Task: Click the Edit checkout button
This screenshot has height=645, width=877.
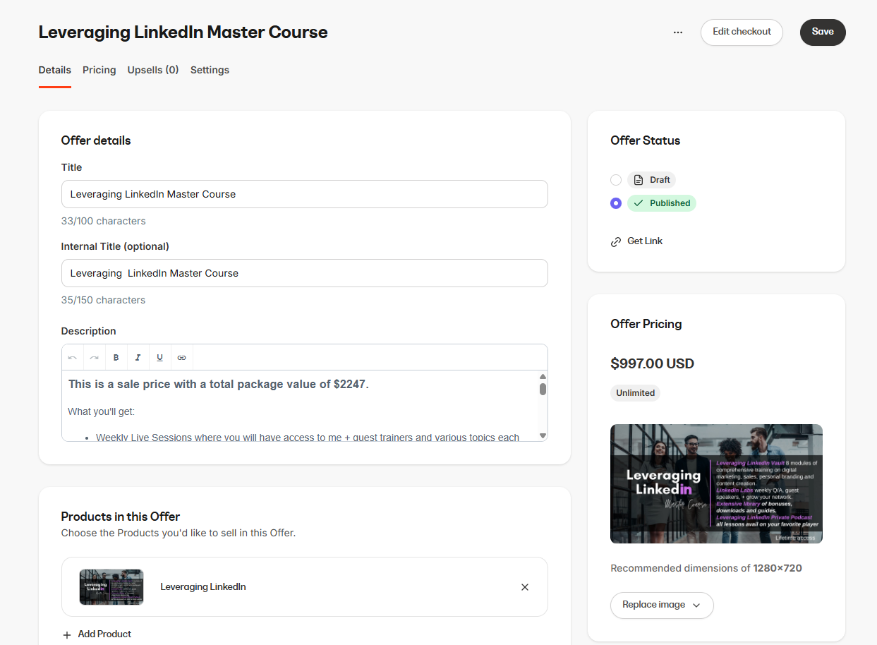Action: [x=742, y=32]
